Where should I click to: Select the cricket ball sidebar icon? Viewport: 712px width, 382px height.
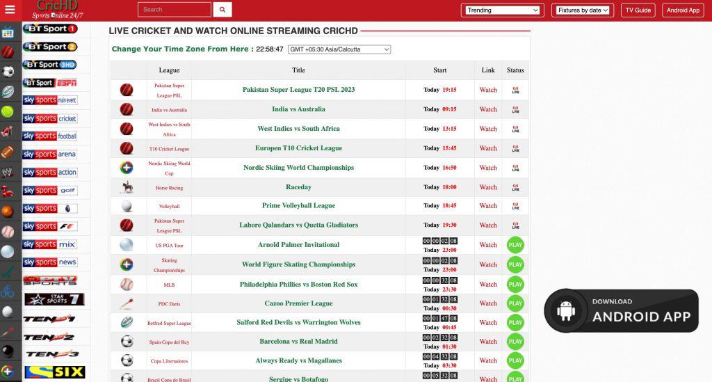pyautogui.click(x=8, y=52)
